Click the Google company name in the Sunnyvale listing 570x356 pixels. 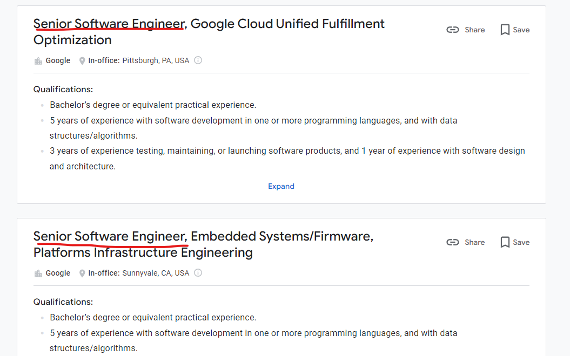pyautogui.click(x=58, y=273)
